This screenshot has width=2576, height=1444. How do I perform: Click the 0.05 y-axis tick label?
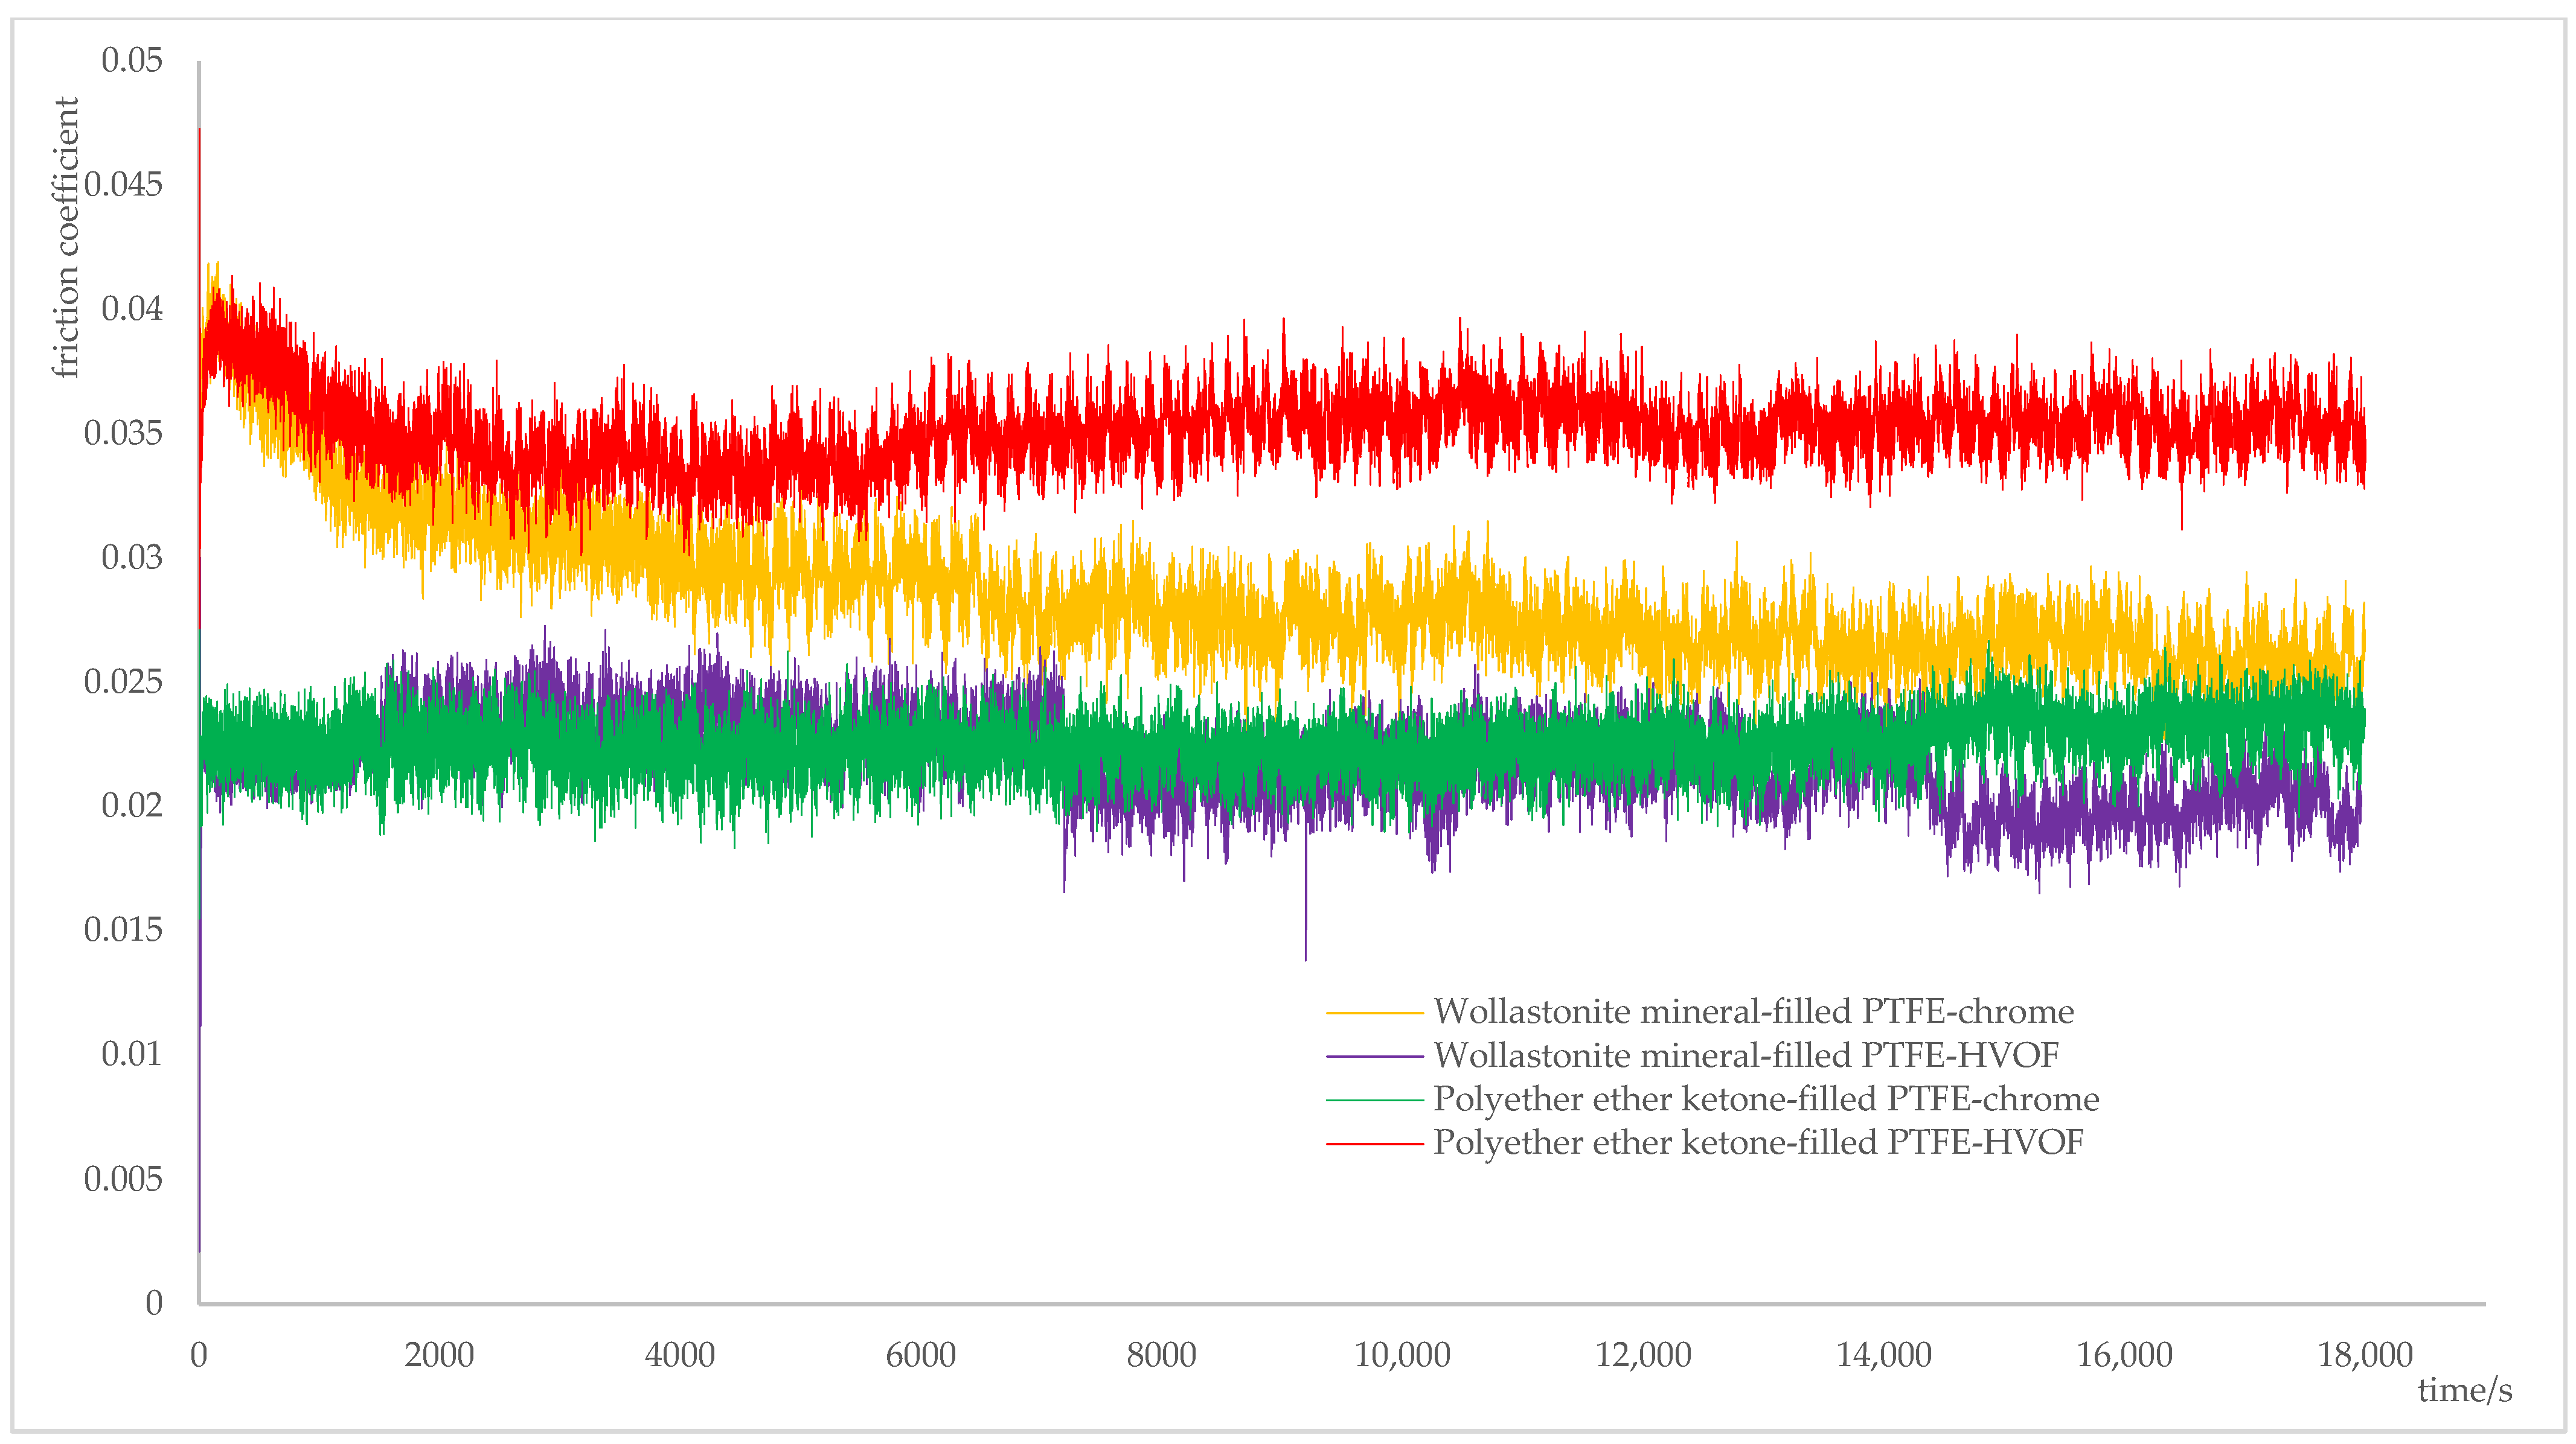[x=131, y=60]
